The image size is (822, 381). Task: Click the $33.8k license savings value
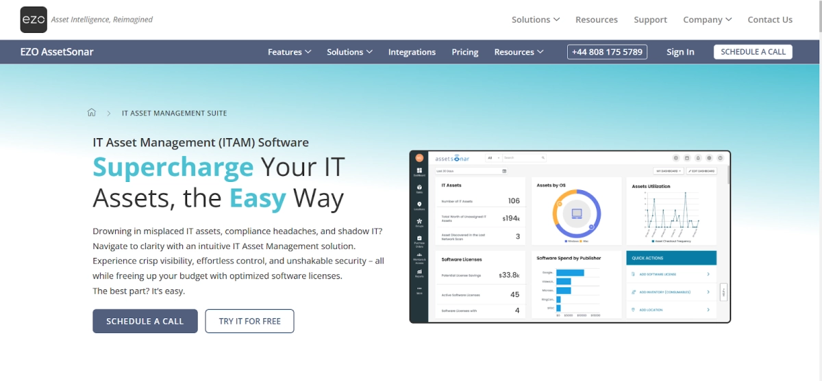click(510, 275)
